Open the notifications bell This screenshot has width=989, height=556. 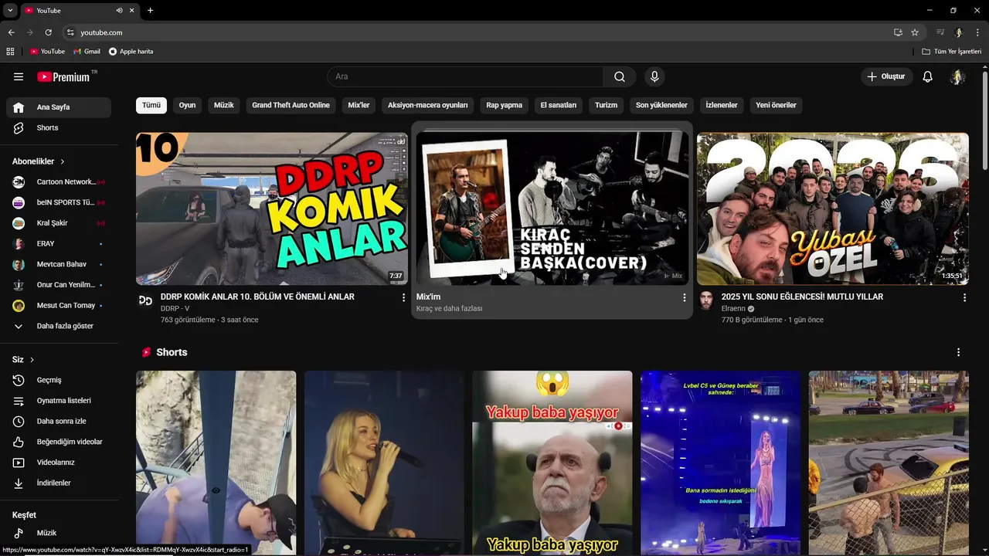928,76
